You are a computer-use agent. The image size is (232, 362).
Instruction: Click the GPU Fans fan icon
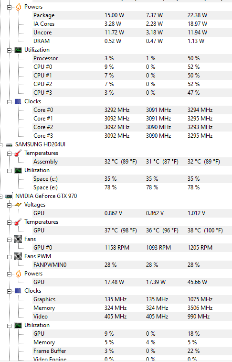[18, 239]
